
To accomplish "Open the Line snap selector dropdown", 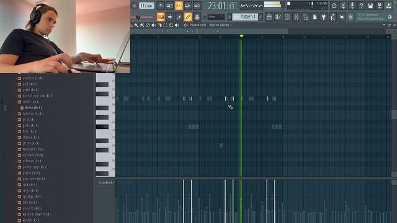I will click(x=216, y=17).
